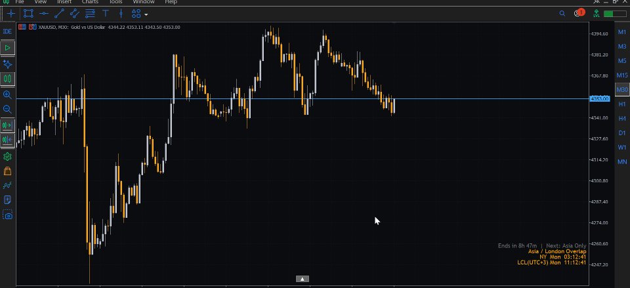Select the horizontal line tool
The height and width of the screenshot is (288, 630).
[44, 14]
